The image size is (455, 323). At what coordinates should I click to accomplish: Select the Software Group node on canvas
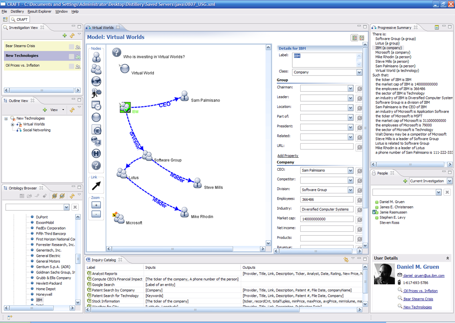(147, 155)
